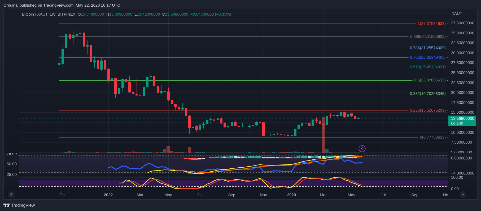Click the 20.00000000 price axis value

point(463,93)
